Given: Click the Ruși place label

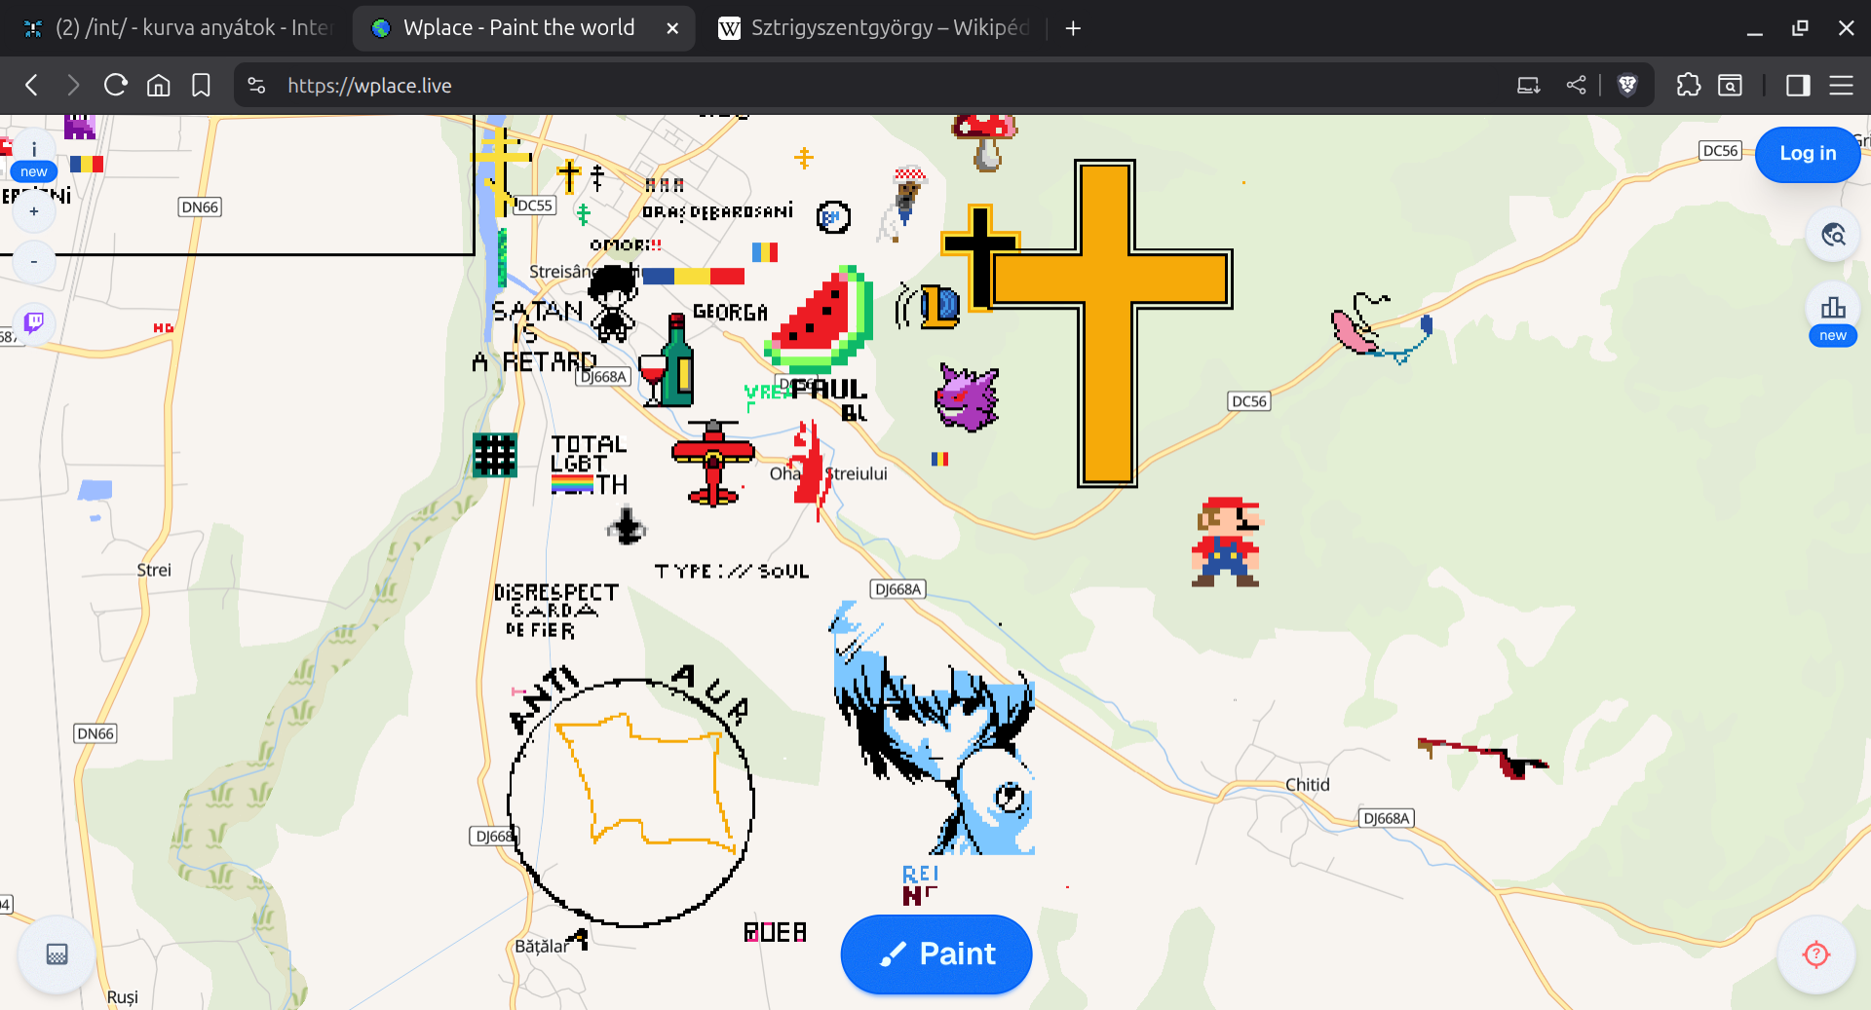Looking at the screenshot, I should click(x=123, y=997).
